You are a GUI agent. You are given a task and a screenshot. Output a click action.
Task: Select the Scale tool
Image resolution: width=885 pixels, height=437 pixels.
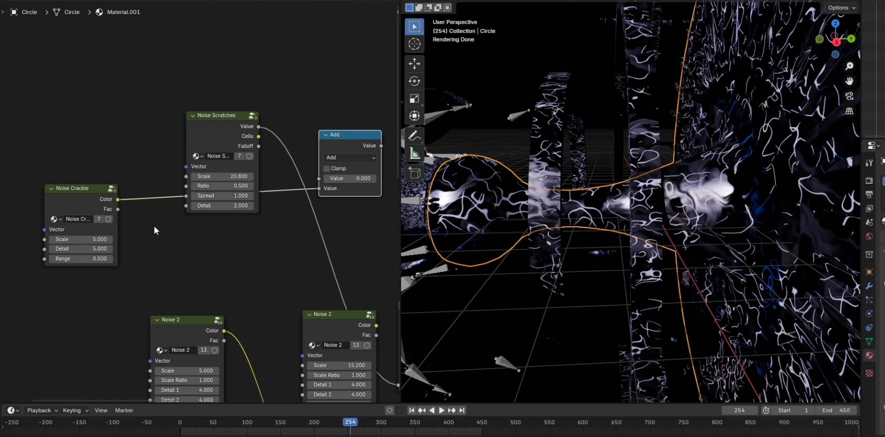pyautogui.click(x=414, y=99)
